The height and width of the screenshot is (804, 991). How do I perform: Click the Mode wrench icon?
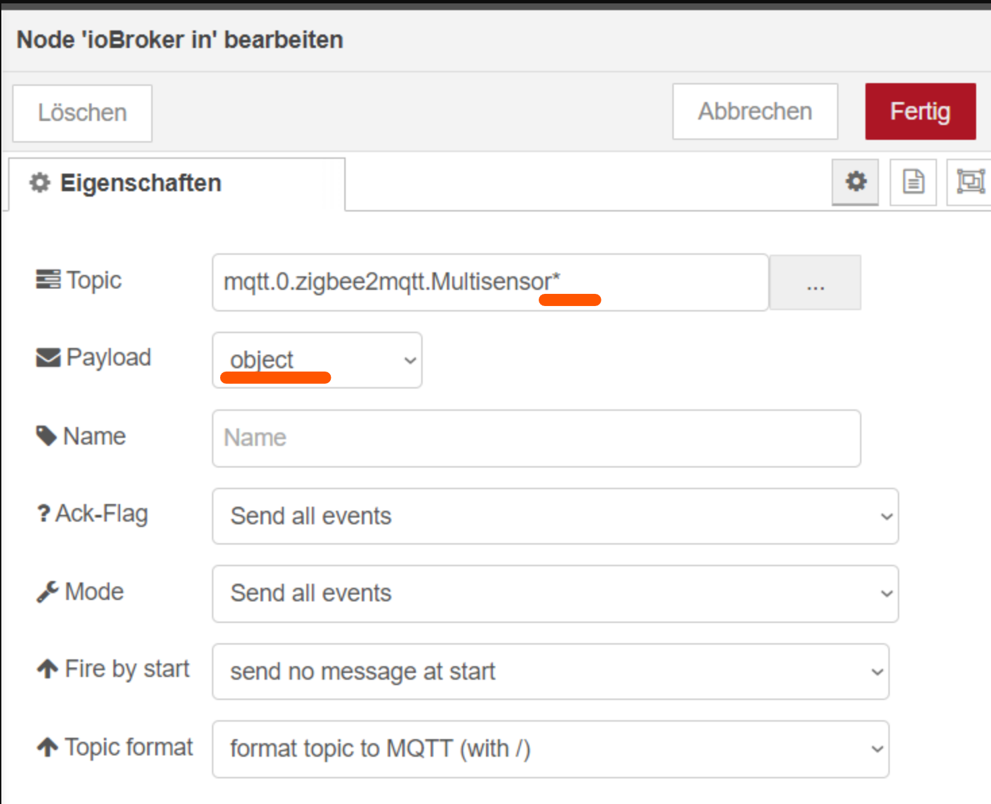(47, 592)
